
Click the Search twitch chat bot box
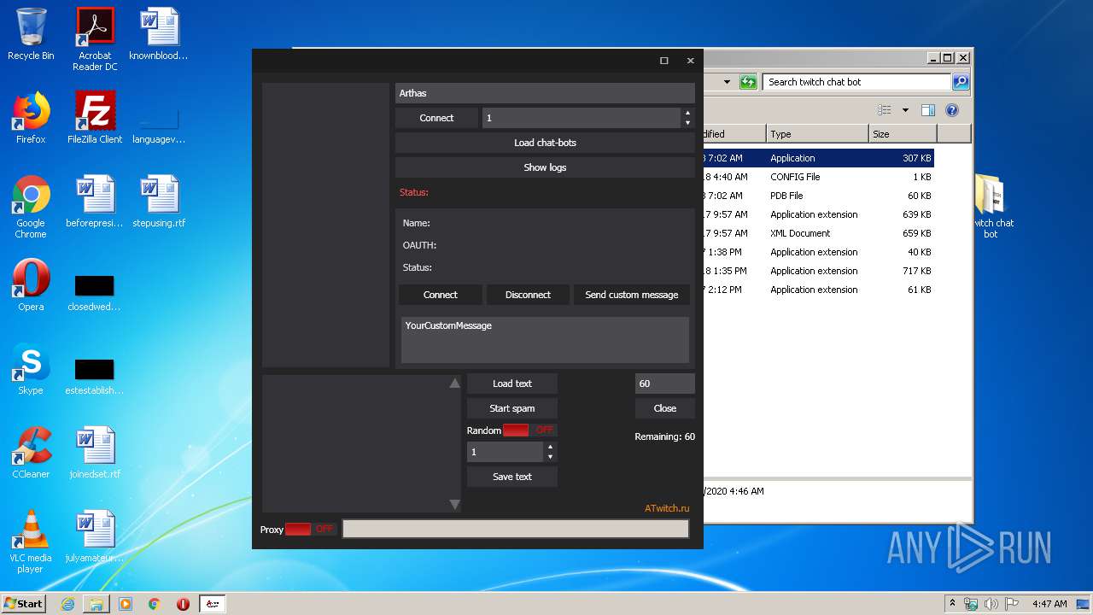[x=856, y=82]
